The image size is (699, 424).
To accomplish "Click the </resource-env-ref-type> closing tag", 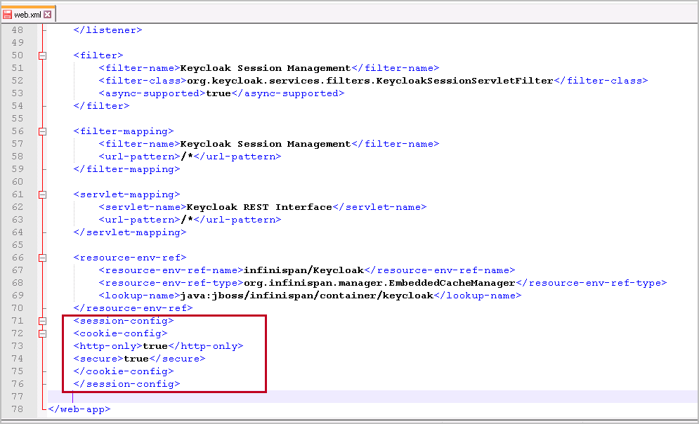I will tap(591, 283).
